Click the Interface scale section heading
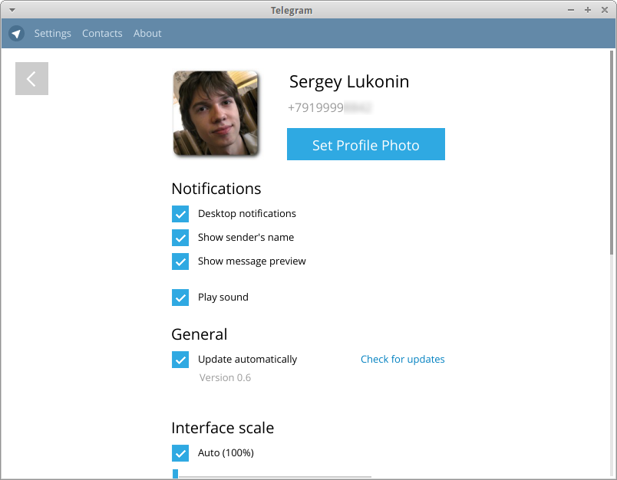Viewport: 617px width, 480px height. (223, 428)
